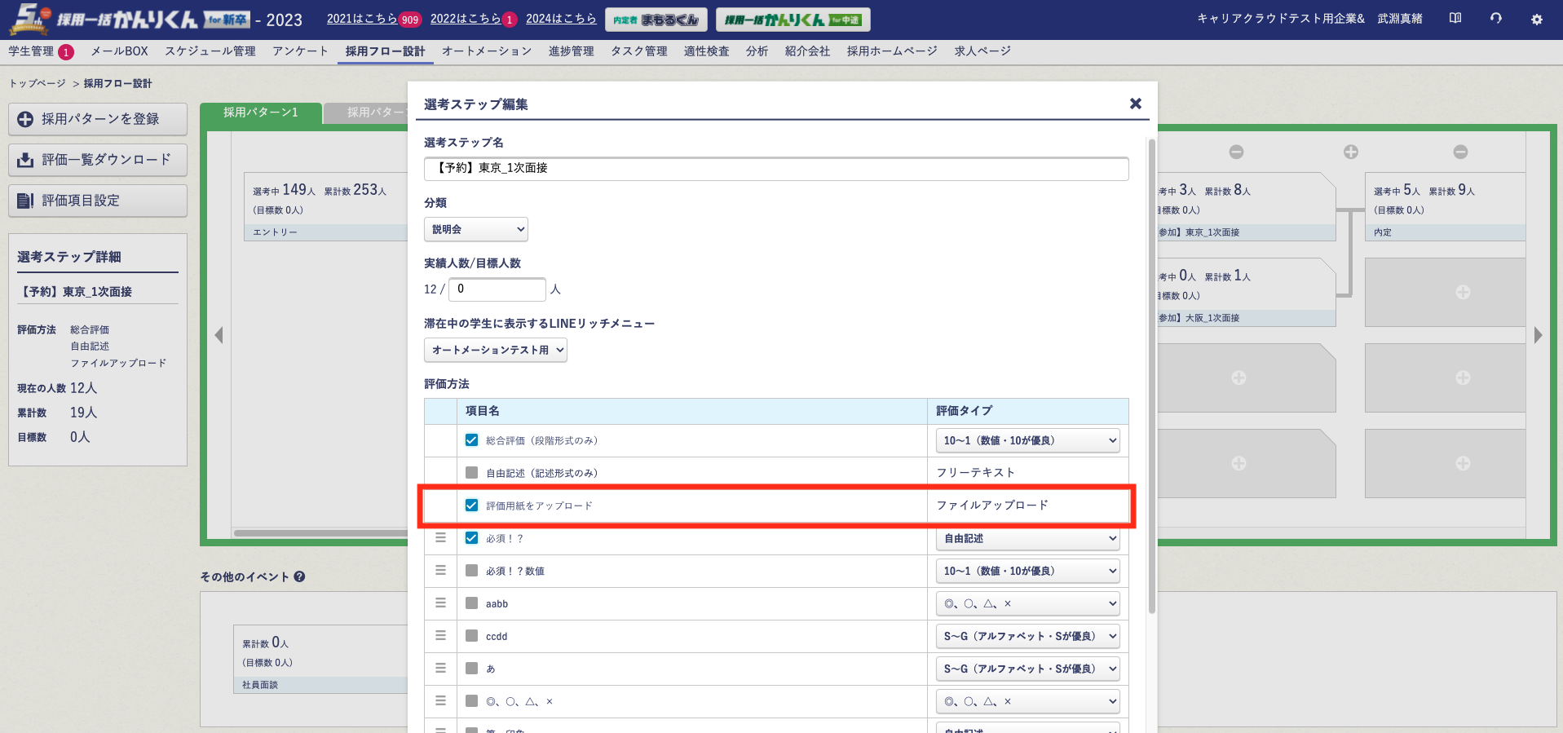The image size is (1563, 733).
Task: Close the 選考ステップ編集 dialog
Action: click(x=1135, y=104)
